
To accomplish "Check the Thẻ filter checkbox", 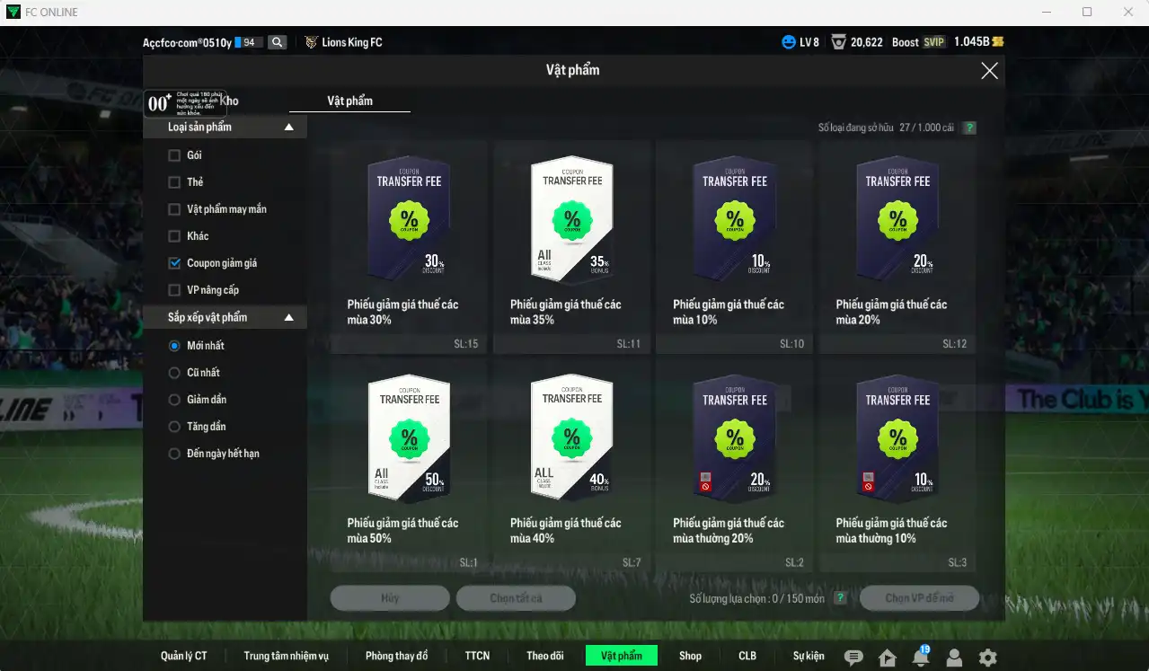I will [174, 182].
